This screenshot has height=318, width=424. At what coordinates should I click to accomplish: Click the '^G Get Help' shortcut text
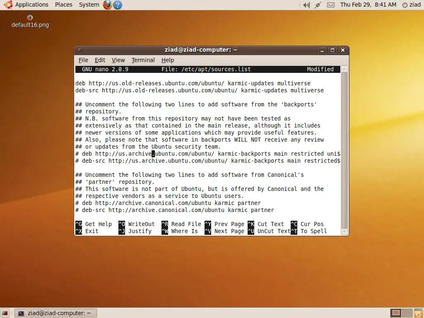click(94, 224)
